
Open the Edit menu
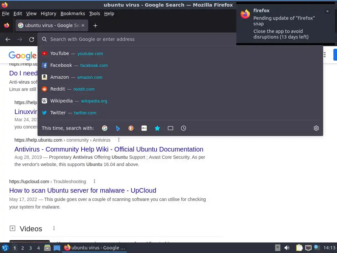18,14
